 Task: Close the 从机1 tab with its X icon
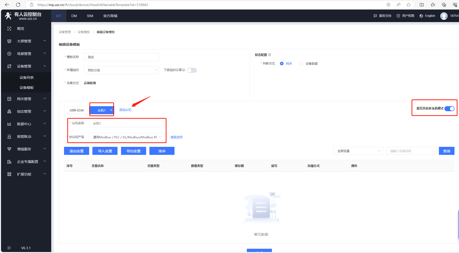pos(111,110)
